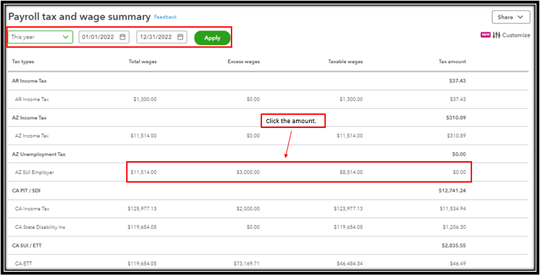
Task: Click the Customize sliders icon
Action: [496, 35]
